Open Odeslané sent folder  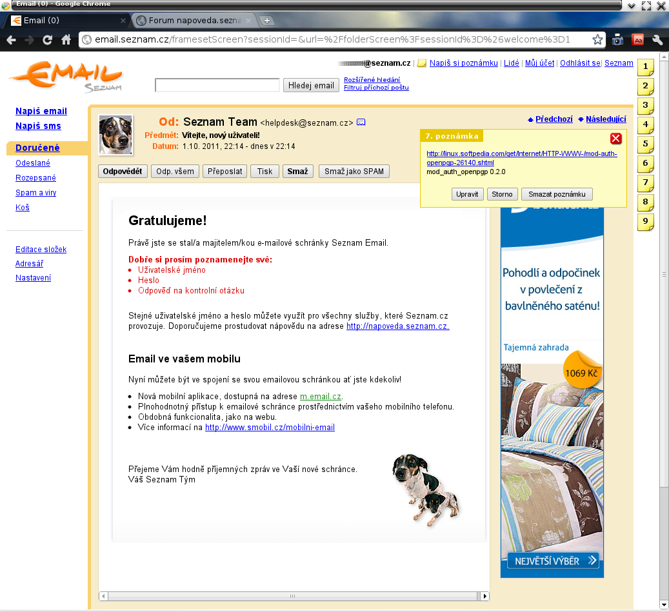pyautogui.click(x=33, y=163)
